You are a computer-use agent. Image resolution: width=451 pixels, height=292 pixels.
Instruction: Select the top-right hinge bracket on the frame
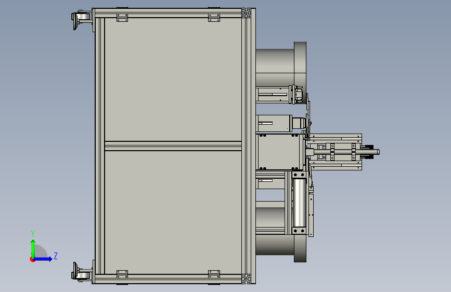click(214, 18)
